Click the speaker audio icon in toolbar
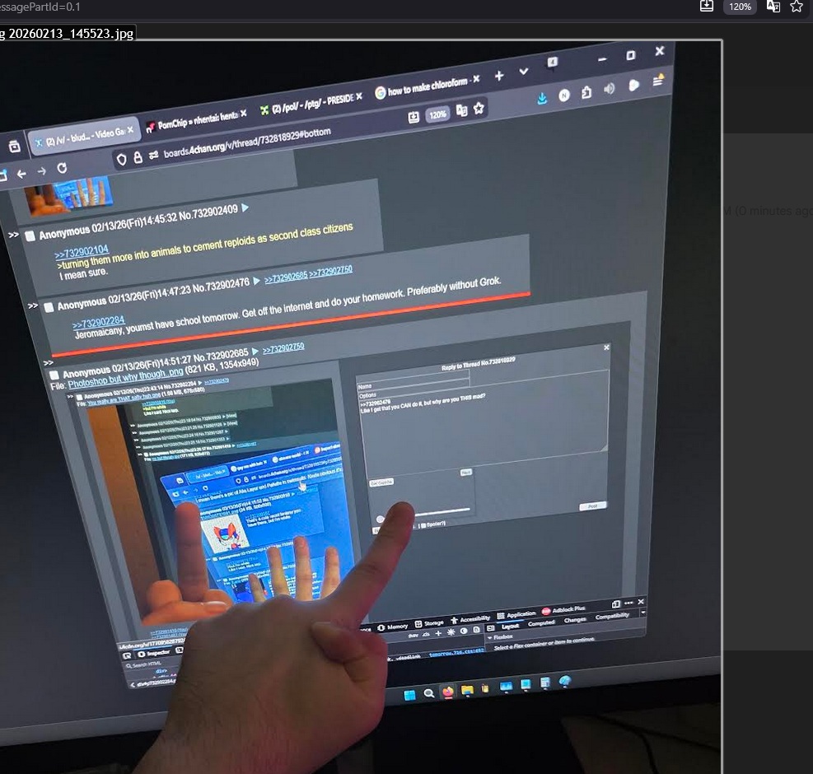The height and width of the screenshot is (774, 813). click(x=610, y=89)
